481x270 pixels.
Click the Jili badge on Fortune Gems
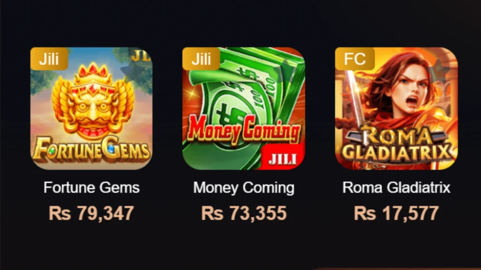pyautogui.click(x=49, y=59)
